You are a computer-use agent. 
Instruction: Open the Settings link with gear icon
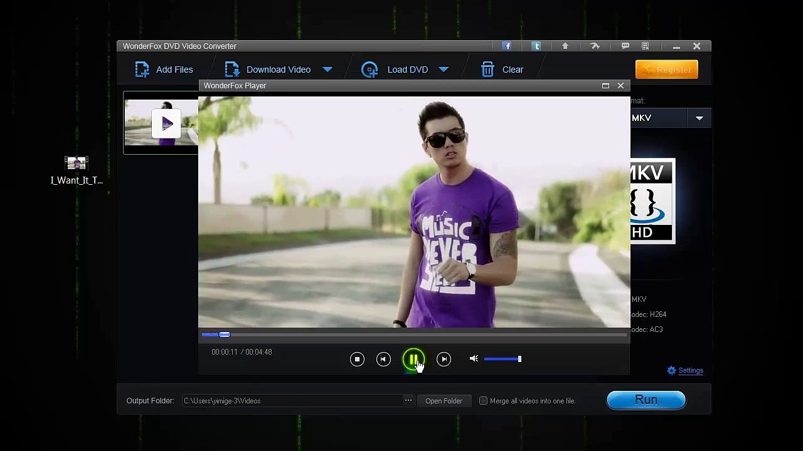pos(685,371)
